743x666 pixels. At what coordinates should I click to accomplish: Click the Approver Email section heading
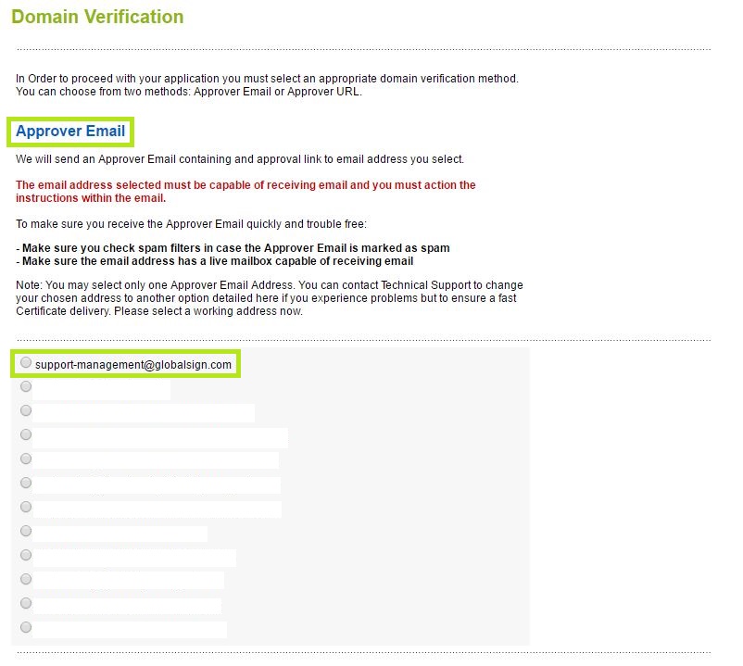point(70,132)
